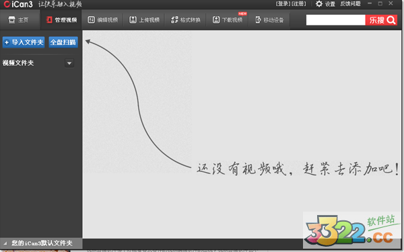Screen dimensions: 404x252
Task: Open the 移动设备 device icon
Action: point(258,19)
